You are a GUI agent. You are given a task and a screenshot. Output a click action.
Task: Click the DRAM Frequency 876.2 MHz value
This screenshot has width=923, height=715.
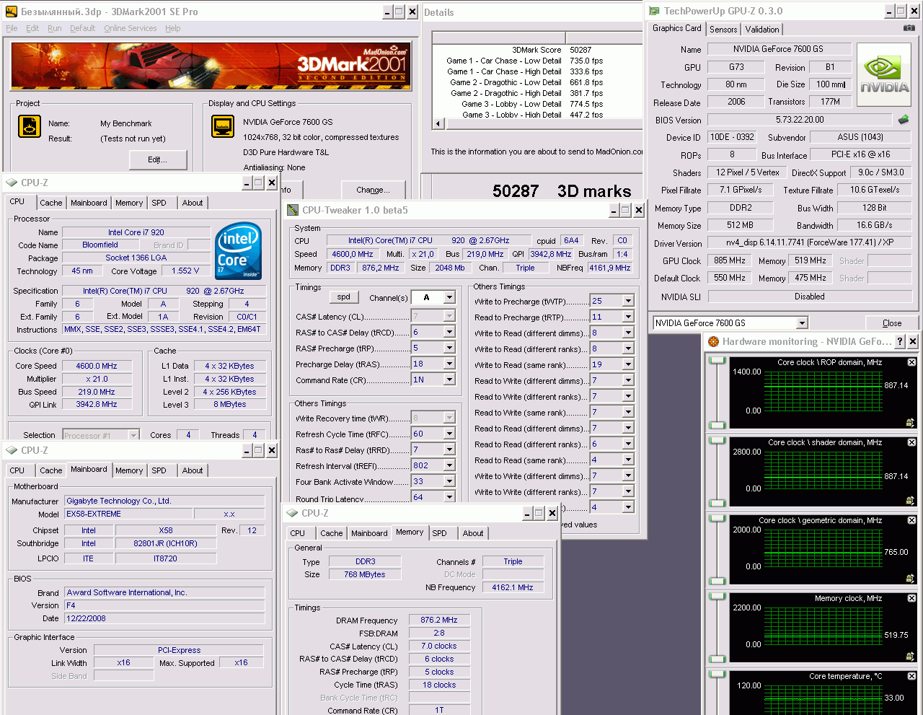pos(439,620)
